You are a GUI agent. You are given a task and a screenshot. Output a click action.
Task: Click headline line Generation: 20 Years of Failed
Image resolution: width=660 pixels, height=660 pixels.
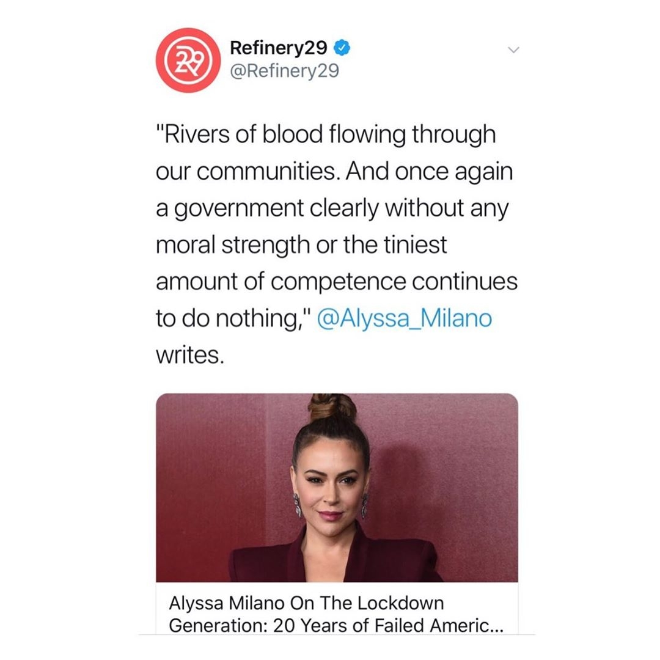pyautogui.click(x=336, y=626)
